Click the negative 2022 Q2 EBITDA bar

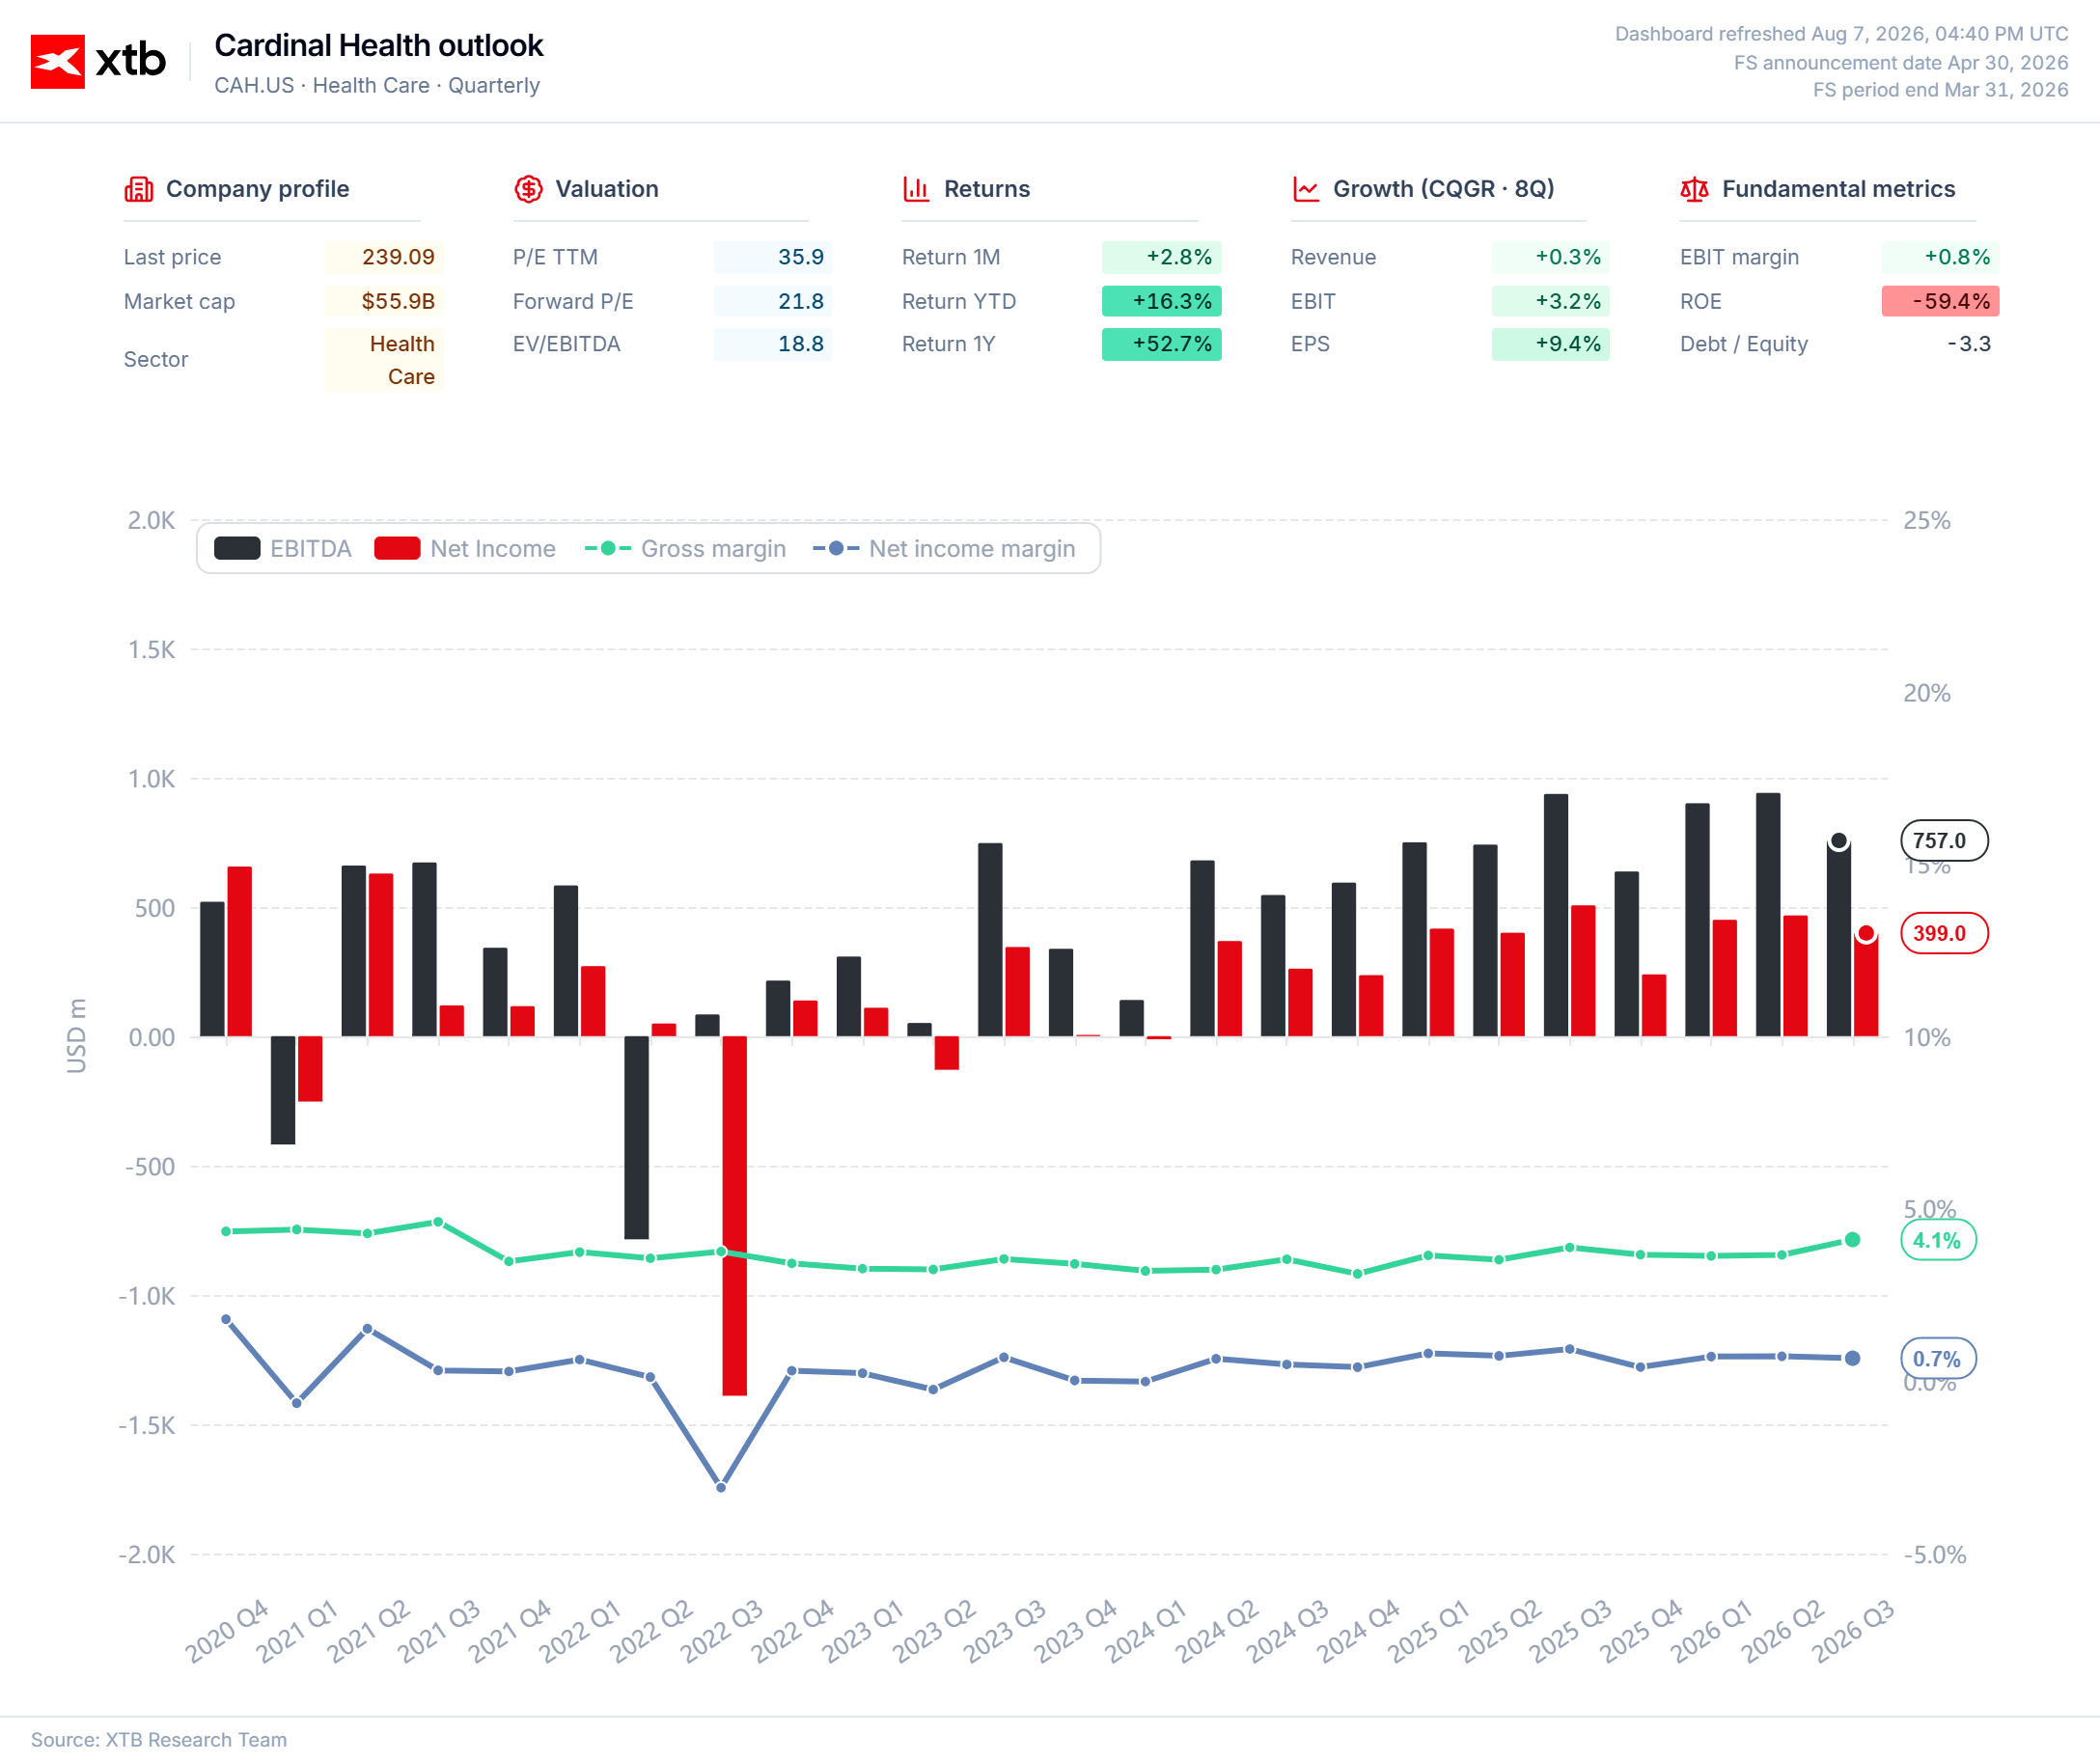coord(636,1138)
